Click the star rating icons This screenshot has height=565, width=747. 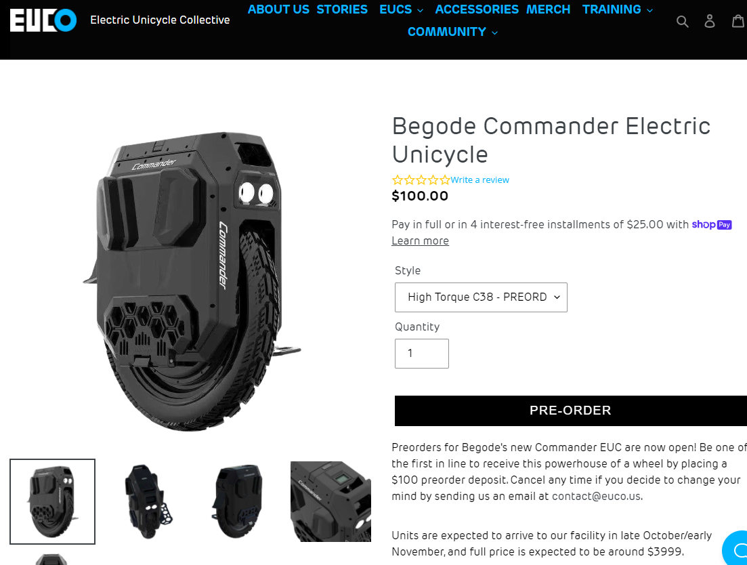421,180
